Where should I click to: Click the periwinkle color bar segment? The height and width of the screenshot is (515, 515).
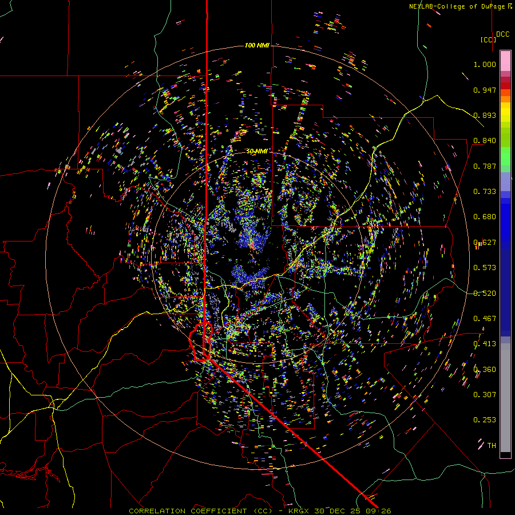click(x=505, y=181)
